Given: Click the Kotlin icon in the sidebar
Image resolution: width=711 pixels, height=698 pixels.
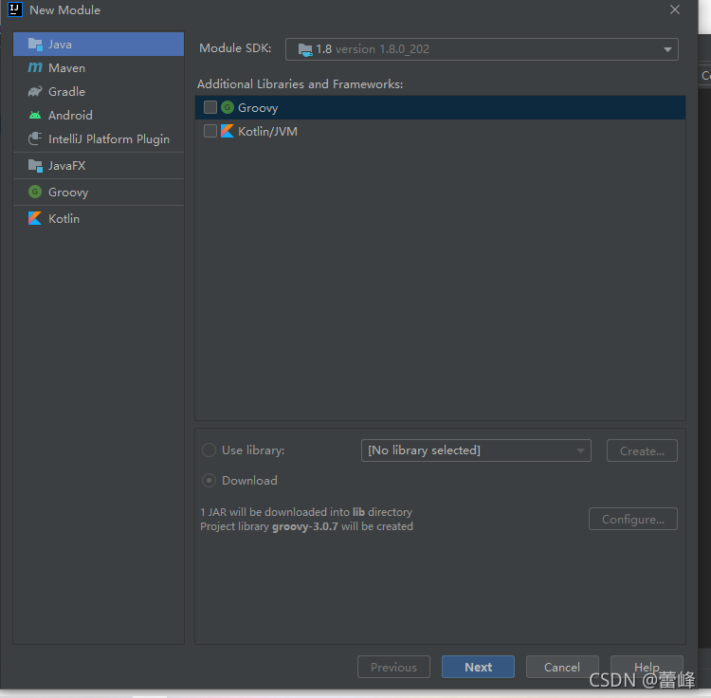Looking at the screenshot, I should pos(35,219).
